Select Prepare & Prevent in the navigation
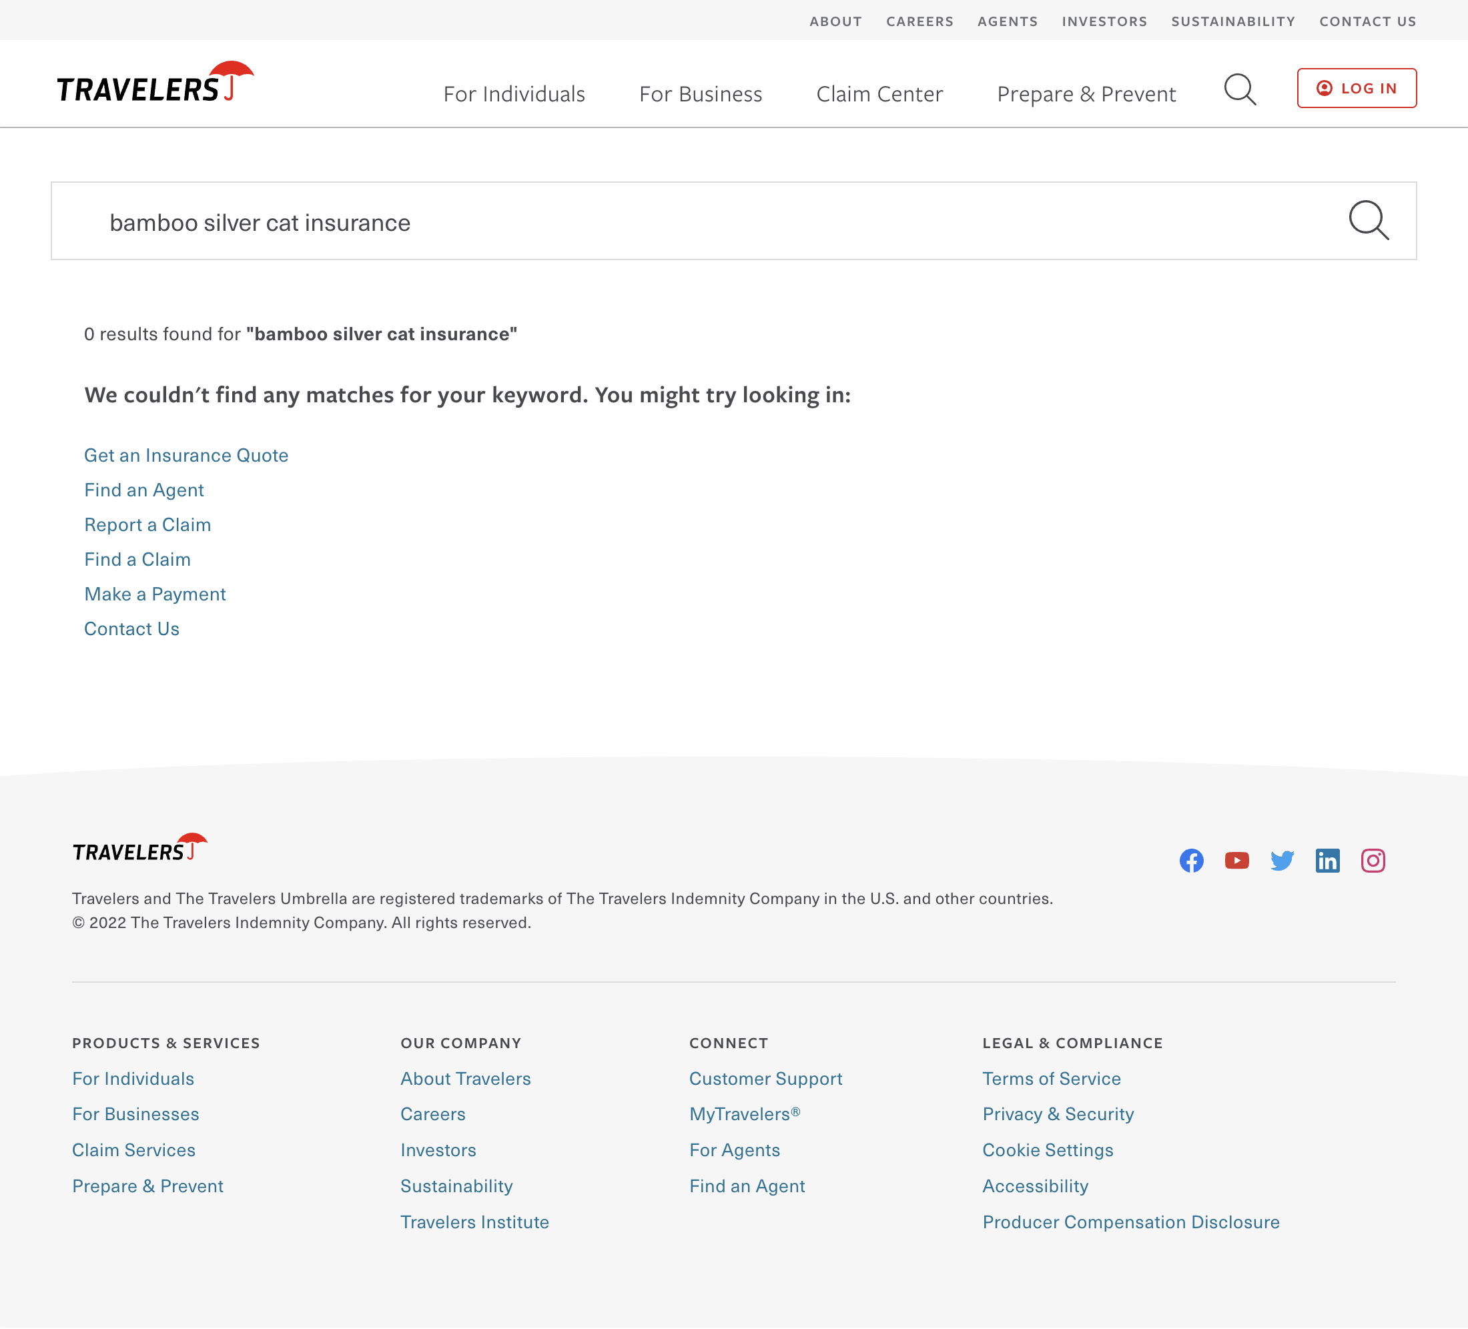The image size is (1468, 1329). [x=1086, y=93]
